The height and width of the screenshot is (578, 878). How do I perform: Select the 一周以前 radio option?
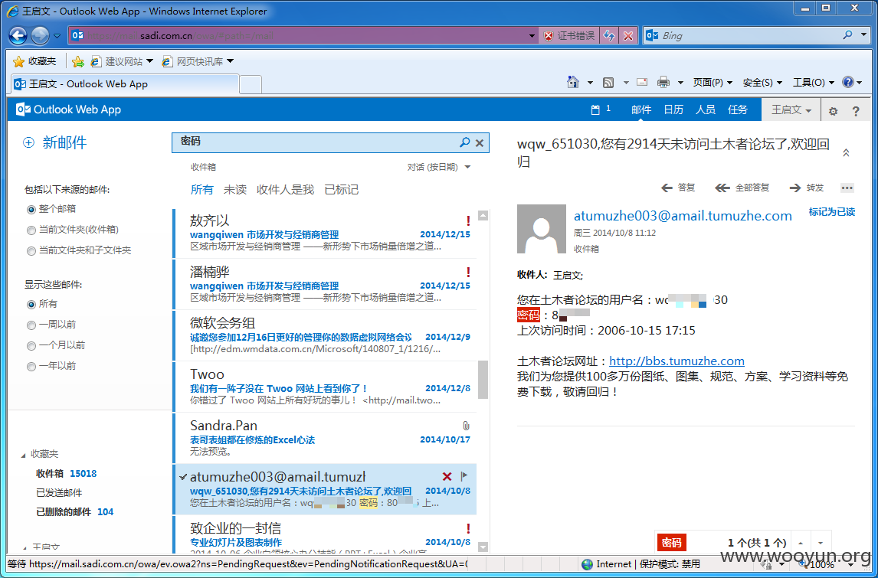[x=31, y=325]
